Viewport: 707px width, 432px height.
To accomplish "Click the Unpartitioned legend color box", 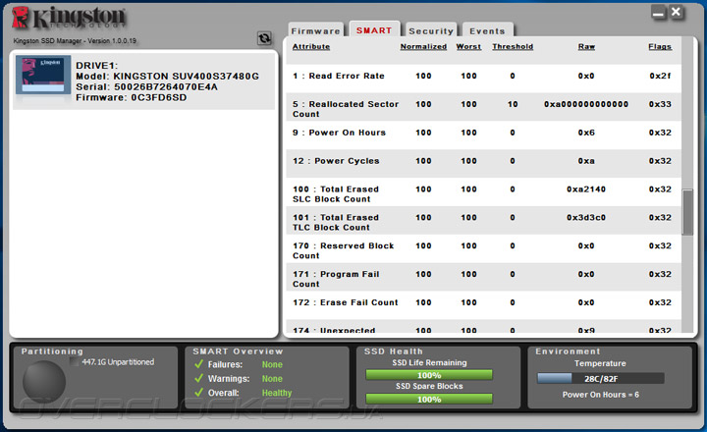I will tap(75, 361).
